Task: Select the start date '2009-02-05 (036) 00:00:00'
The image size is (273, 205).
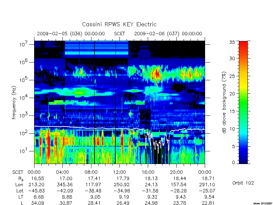Action: [x=71, y=33]
